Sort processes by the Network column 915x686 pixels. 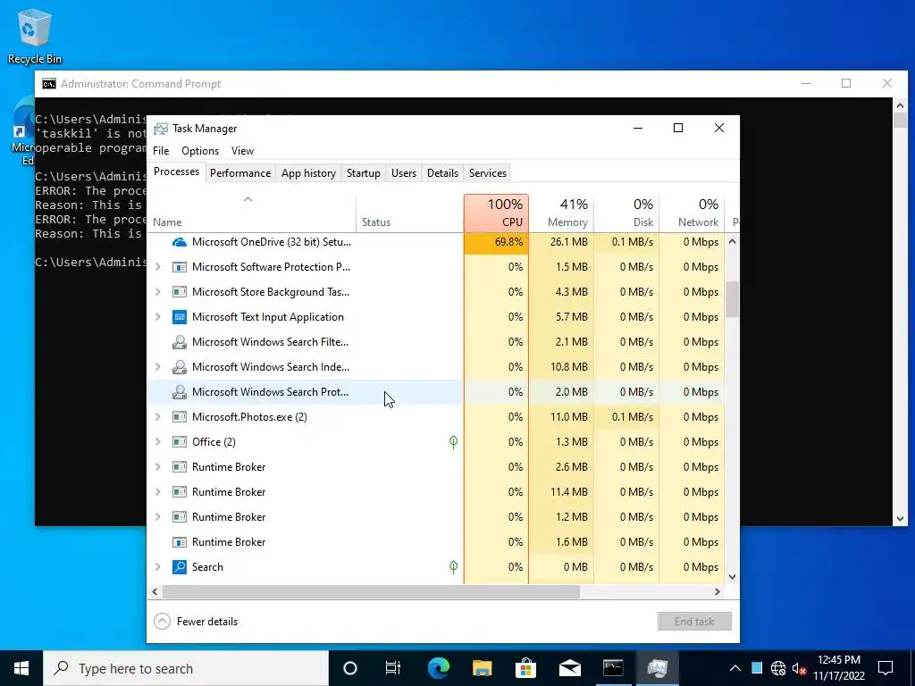click(x=693, y=213)
